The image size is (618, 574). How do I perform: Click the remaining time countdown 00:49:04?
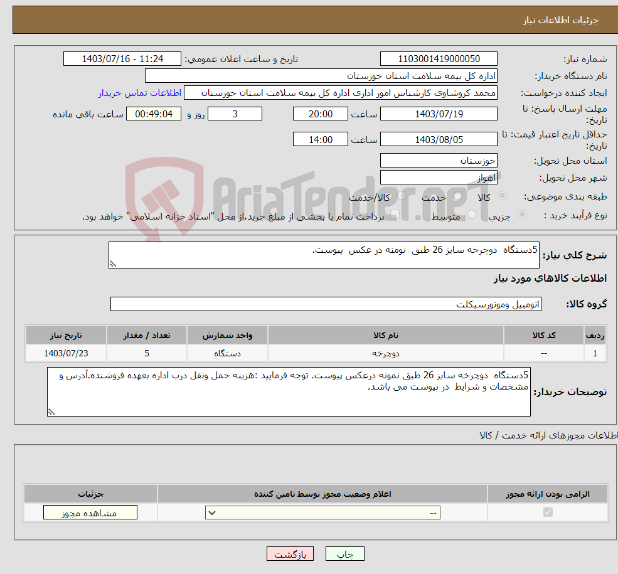coord(154,114)
